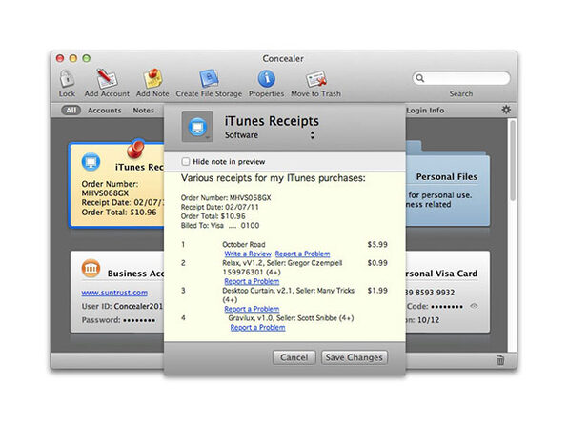Click the Add Note pinned-note icon
The height and width of the screenshot is (426, 568).
coord(152,78)
